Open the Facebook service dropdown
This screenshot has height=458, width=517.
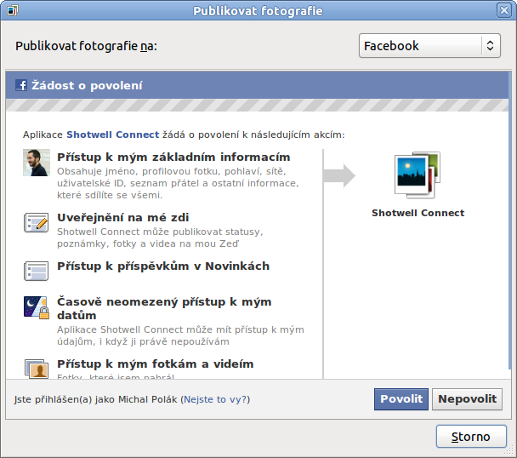(x=429, y=46)
